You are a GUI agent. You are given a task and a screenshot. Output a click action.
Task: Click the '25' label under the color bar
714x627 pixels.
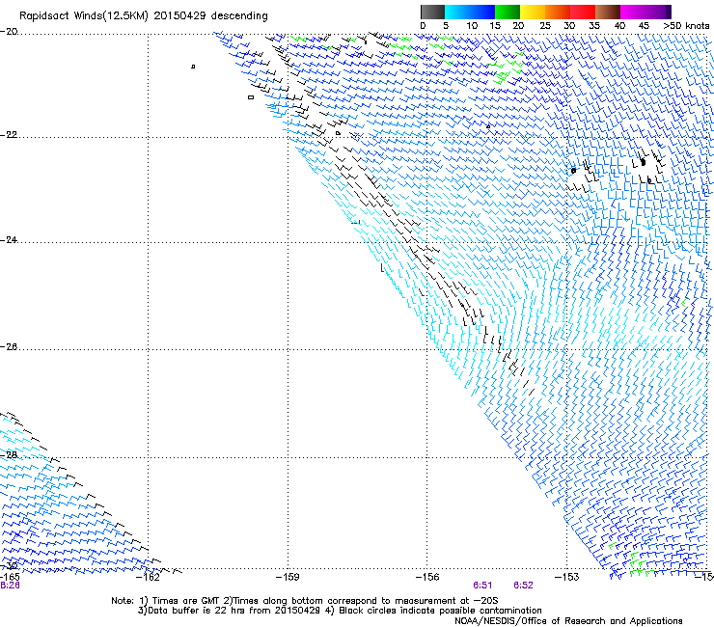[x=545, y=26]
